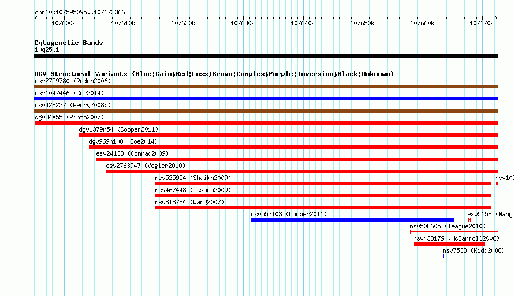Viewport: 514px width, 296px height.
Task: Click the dgv34e55 (Pinto2007) label
Action: (x=69, y=117)
